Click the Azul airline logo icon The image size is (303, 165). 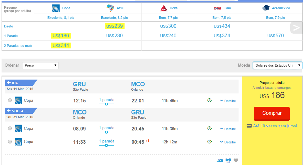click(x=111, y=8)
